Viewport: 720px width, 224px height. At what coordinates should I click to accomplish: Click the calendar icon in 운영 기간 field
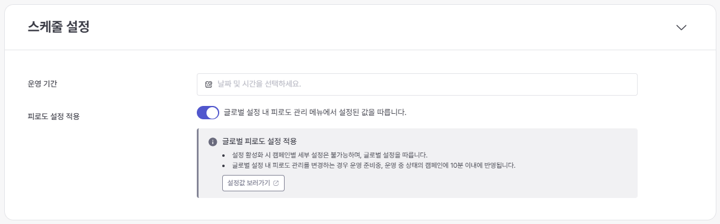point(208,85)
